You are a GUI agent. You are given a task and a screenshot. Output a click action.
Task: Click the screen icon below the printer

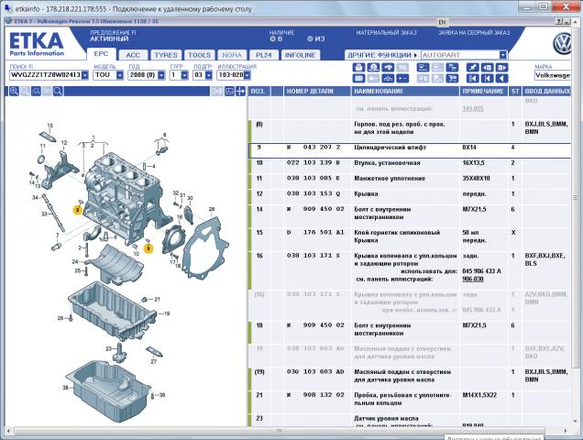(x=358, y=79)
